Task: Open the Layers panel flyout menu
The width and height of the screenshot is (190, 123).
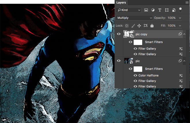Action: (187, 3)
